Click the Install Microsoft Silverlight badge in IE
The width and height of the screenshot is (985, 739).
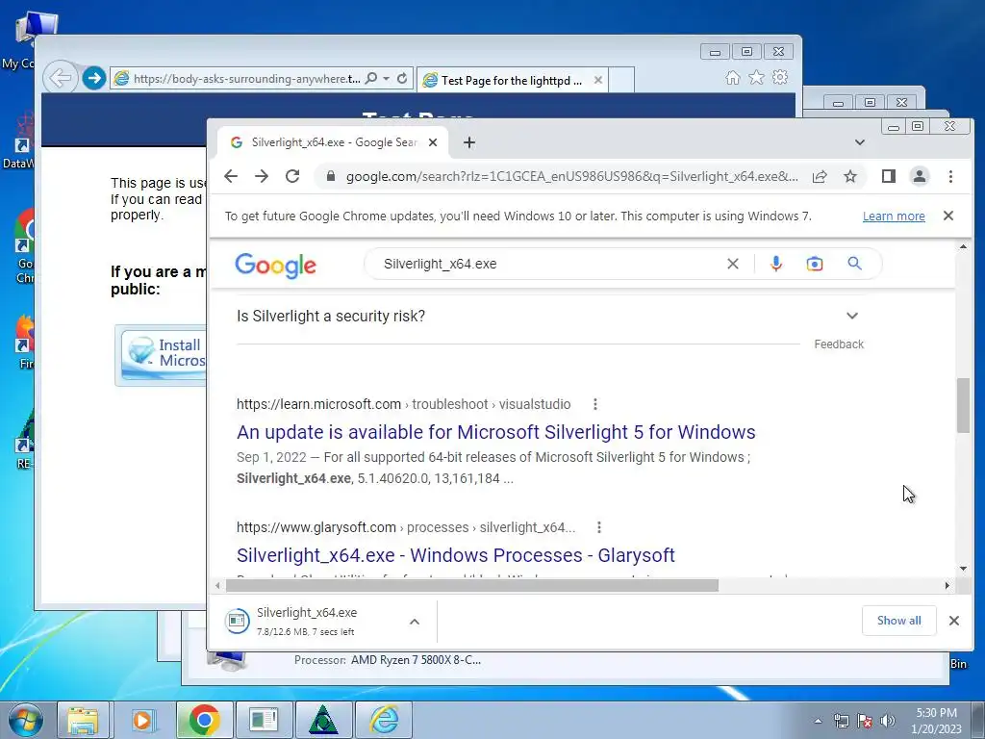[x=162, y=354]
